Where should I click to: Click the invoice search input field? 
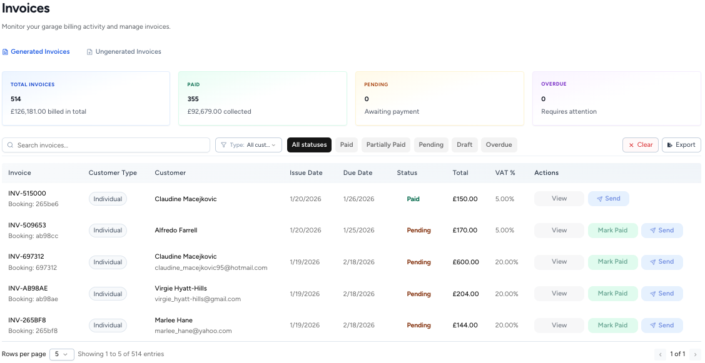[106, 144]
